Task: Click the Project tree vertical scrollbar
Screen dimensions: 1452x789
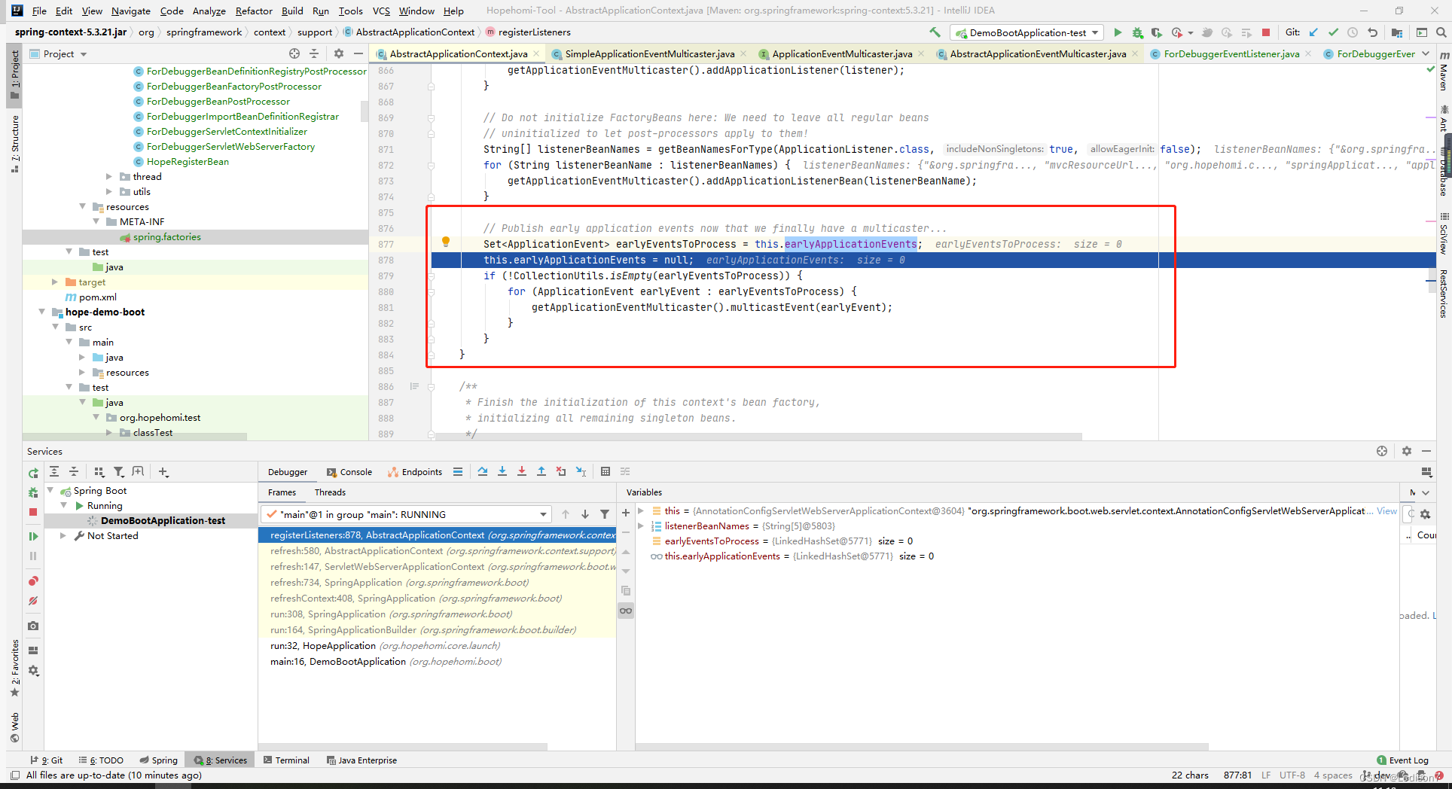Action: pos(365,111)
